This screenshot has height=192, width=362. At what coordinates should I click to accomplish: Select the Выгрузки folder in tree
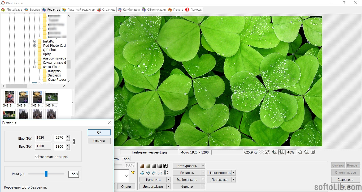pyautogui.click(x=55, y=71)
